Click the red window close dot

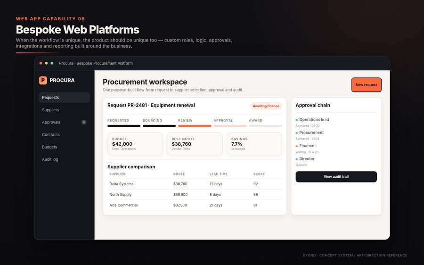(41, 63)
